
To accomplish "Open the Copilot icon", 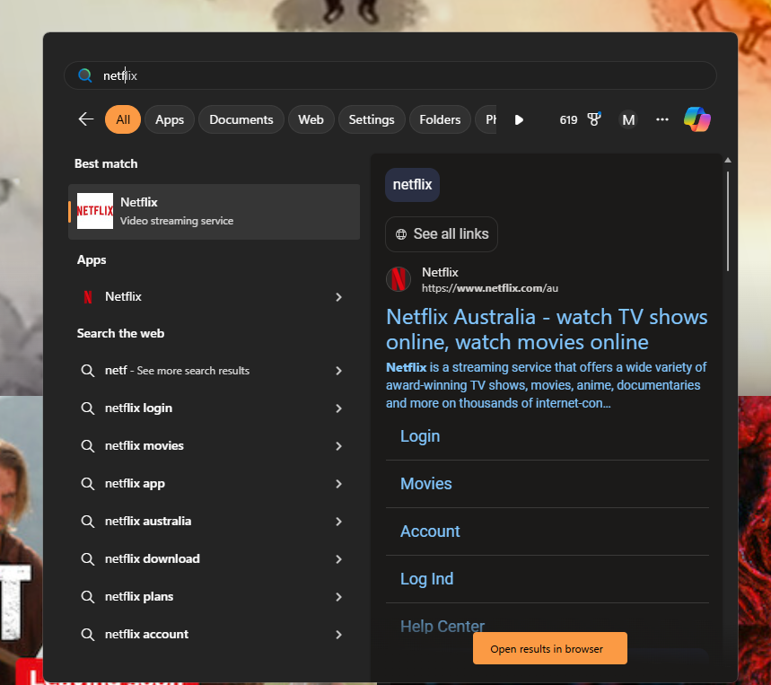I will [697, 119].
